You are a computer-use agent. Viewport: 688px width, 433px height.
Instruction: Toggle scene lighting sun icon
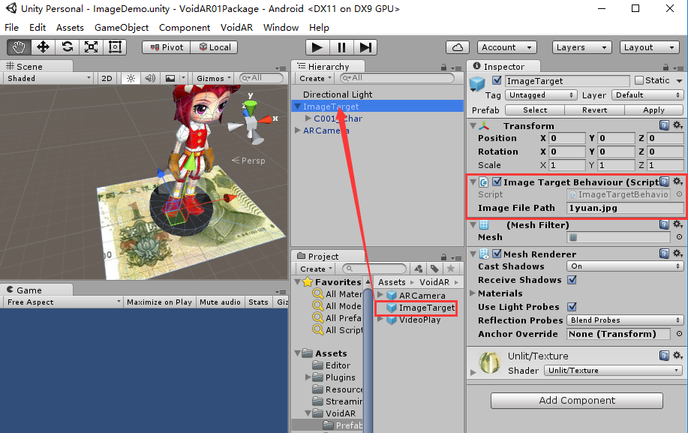pos(131,79)
